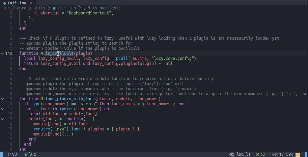Collapse the M.is_available function fold on line 140
The height and width of the screenshot is (157, 308).
coord(2,53)
